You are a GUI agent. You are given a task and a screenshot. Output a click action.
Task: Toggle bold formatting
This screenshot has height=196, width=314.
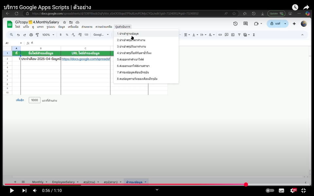pyautogui.click(x=61, y=34)
